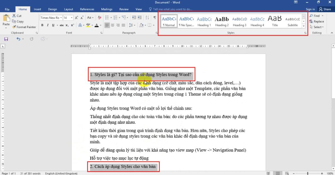Toggle bold formatting on selected text
Image resolution: width=335 pixels, height=175 pixels.
42,25
